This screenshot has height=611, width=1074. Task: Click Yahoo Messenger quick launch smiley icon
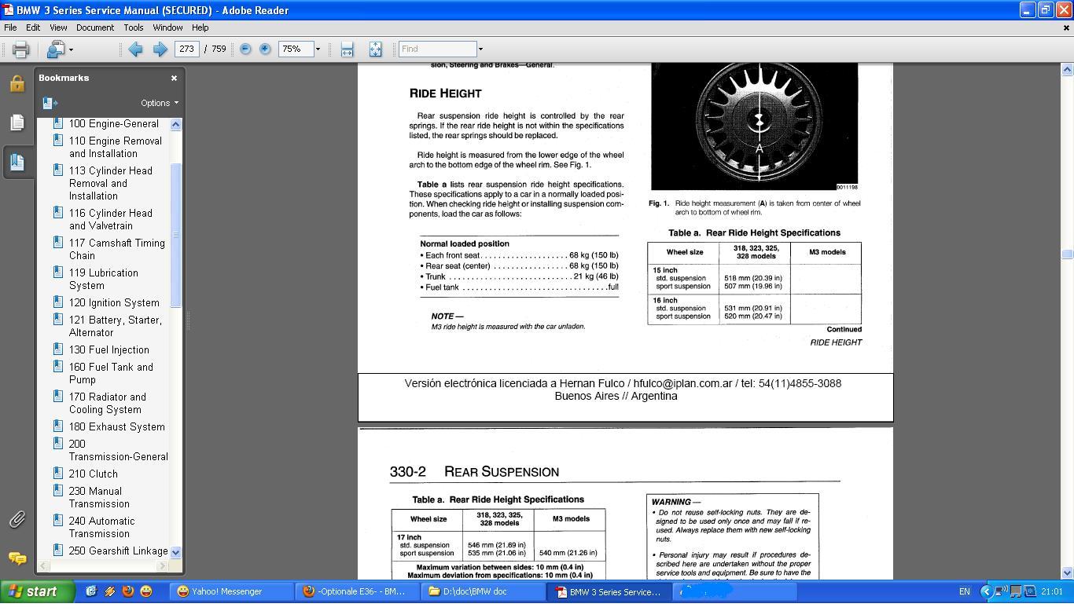(146, 591)
